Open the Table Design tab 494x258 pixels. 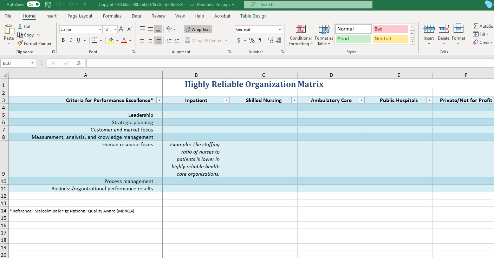tap(253, 16)
